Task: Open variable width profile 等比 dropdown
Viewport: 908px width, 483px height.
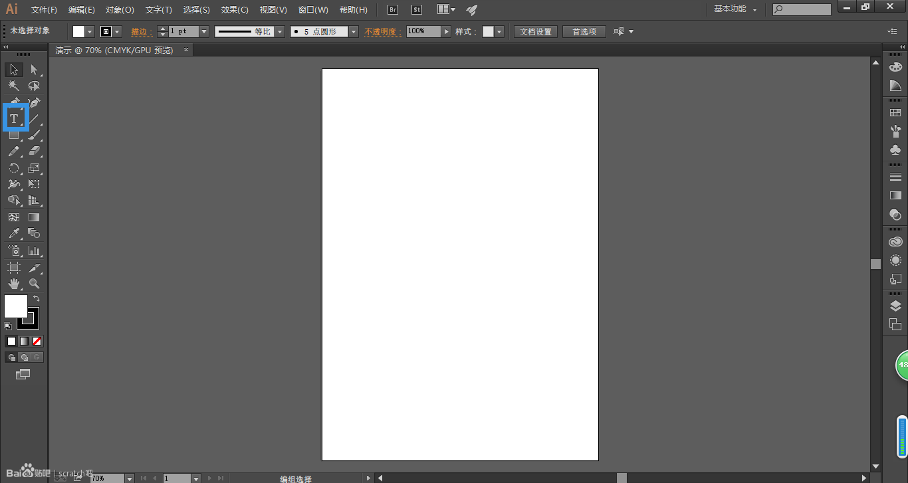Action: [280, 32]
